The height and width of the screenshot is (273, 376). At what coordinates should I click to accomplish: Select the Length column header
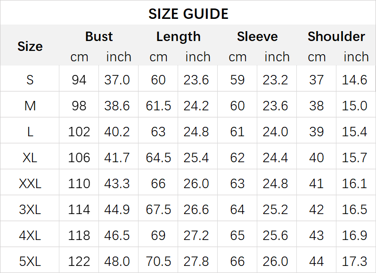coord(178,37)
